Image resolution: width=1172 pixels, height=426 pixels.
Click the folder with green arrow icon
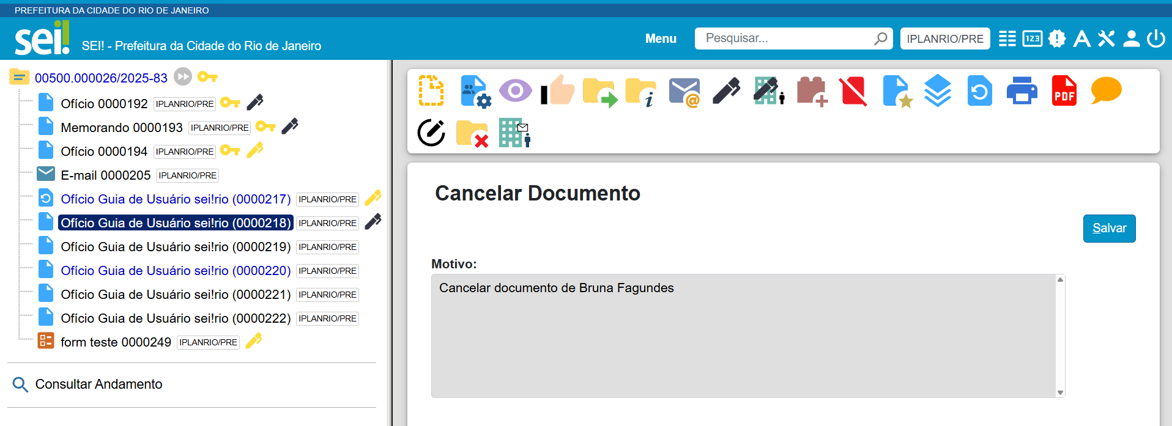coord(599,92)
